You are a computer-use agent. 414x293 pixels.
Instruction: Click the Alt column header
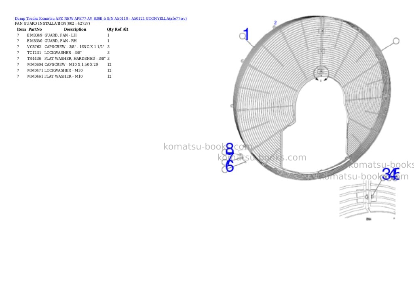(125, 29)
